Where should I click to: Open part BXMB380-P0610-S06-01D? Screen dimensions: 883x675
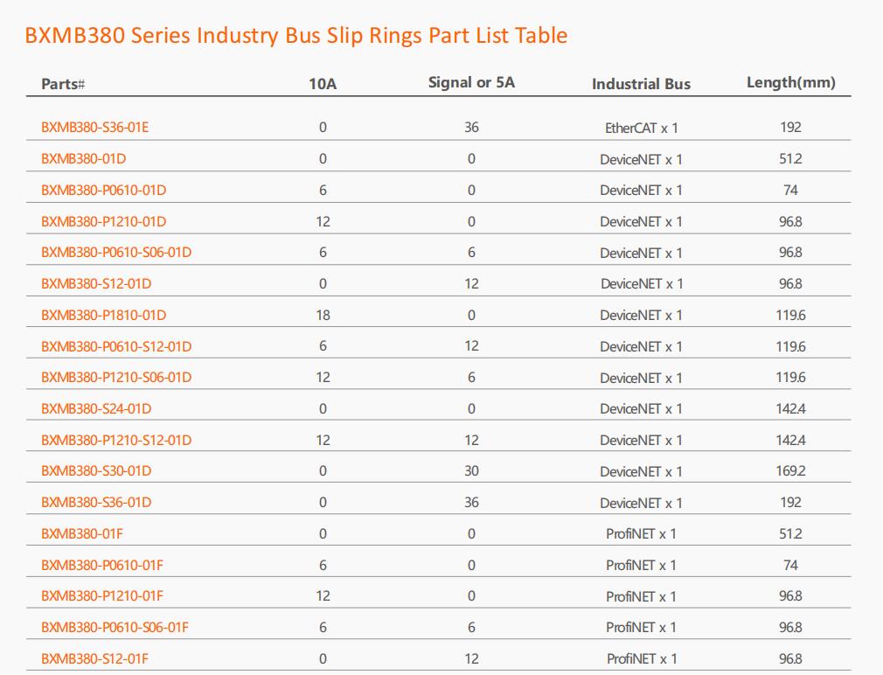[116, 252]
